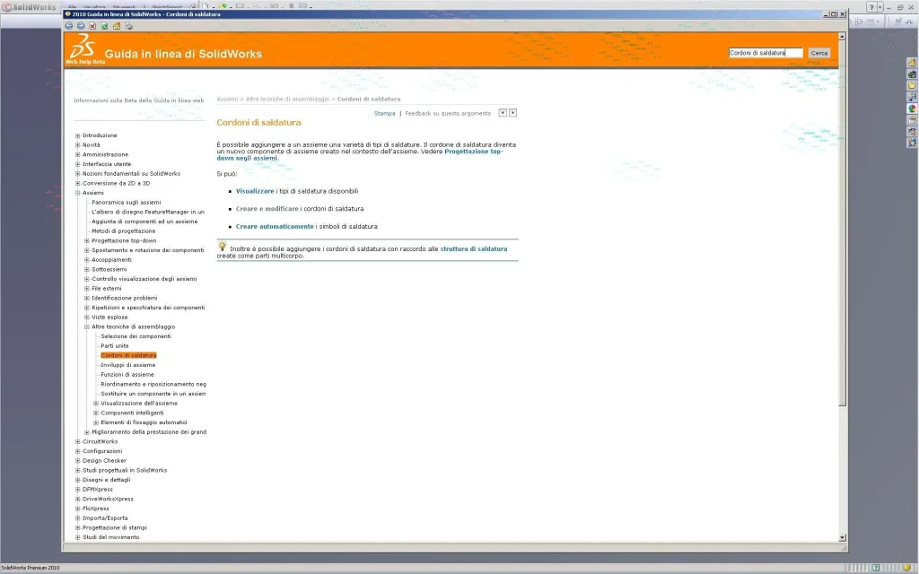Collapse the Assiemi tree node

pyautogui.click(x=77, y=193)
